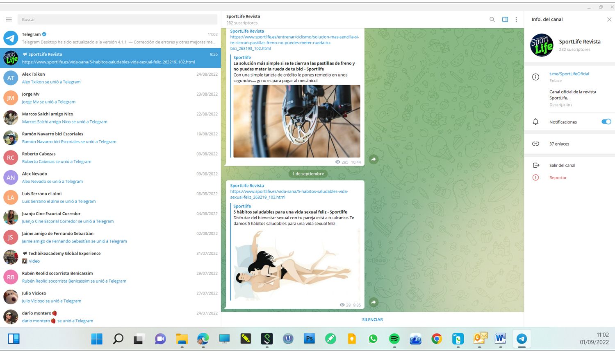Click the Telegram taskbar icon
This screenshot has width=615, height=353.
point(522,339)
